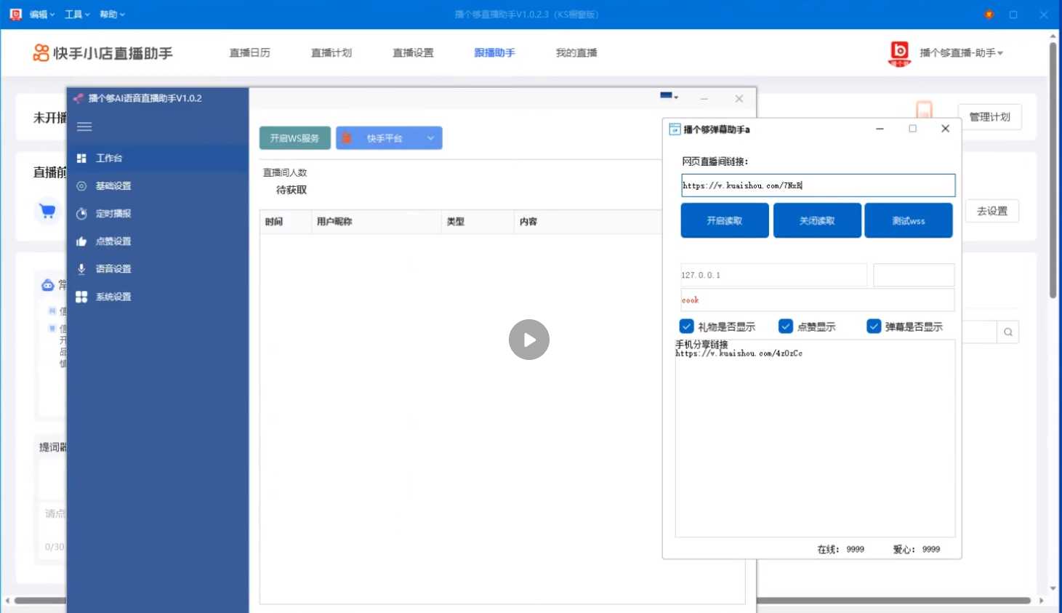Switch to 直播设置 tab
The image size is (1062, 613).
tap(413, 53)
